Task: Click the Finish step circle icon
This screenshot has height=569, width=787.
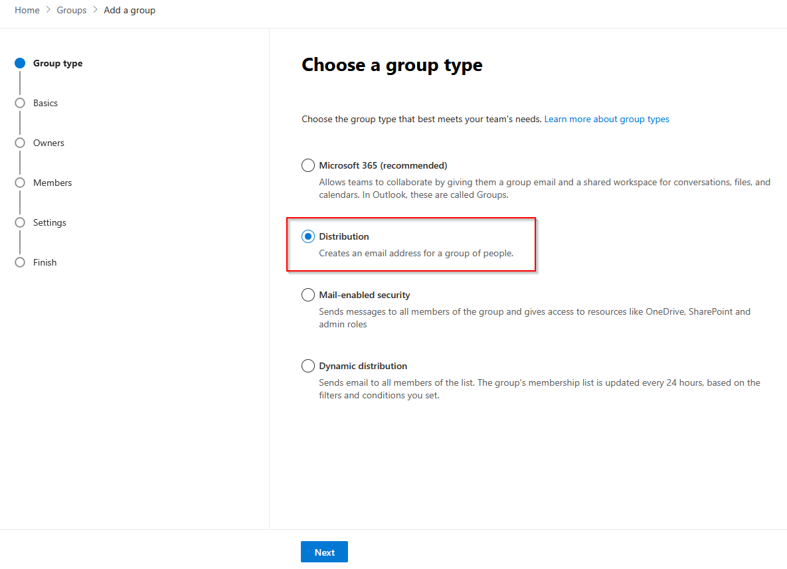Action: click(20, 263)
